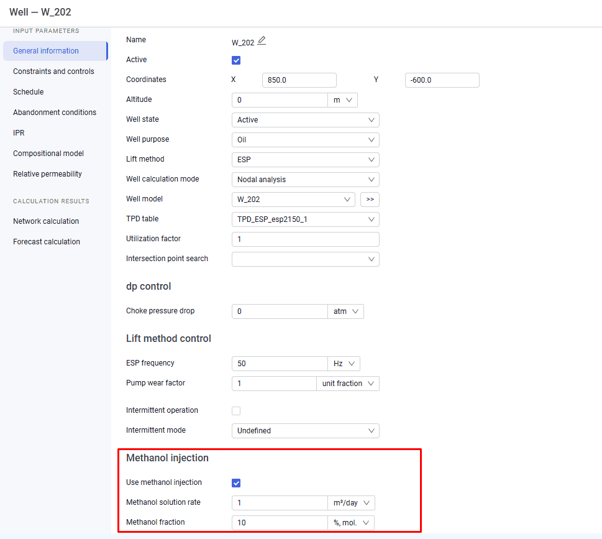Viewport: 602px width, 539px height.
Task: Disable Use methanol injection checkbox
Action: [x=236, y=483]
